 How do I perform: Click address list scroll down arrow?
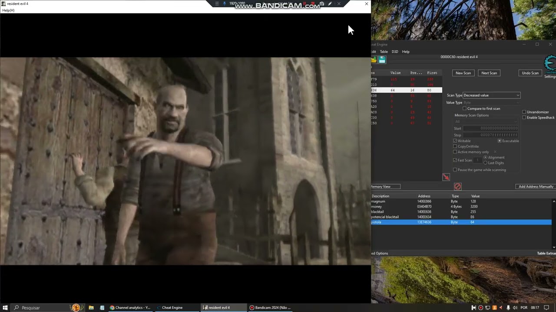pos(554,248)
